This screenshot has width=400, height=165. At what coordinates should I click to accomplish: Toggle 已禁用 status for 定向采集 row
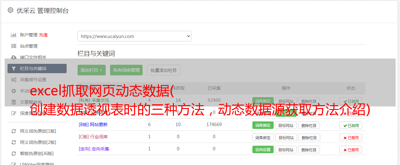click(x=351, y=149)
